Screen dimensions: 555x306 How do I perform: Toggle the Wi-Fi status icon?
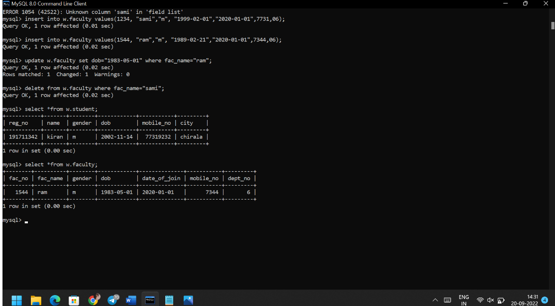pos(481,300)
